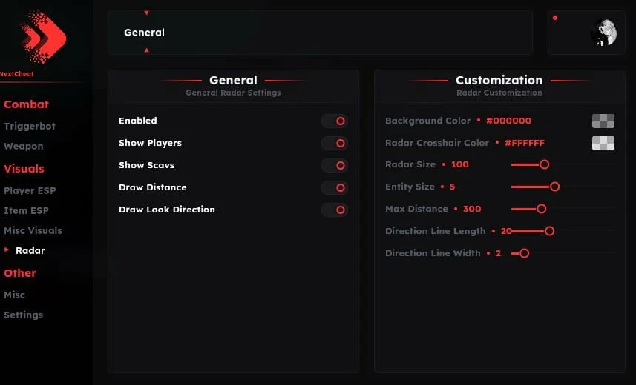Toggle the Show Scavs switch

pos(335,165)
